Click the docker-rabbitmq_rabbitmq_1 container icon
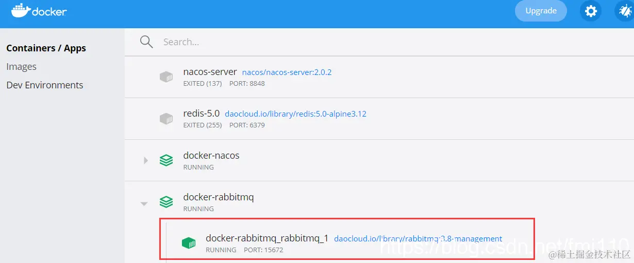This screenshot has height=263, width=634. 189,243
